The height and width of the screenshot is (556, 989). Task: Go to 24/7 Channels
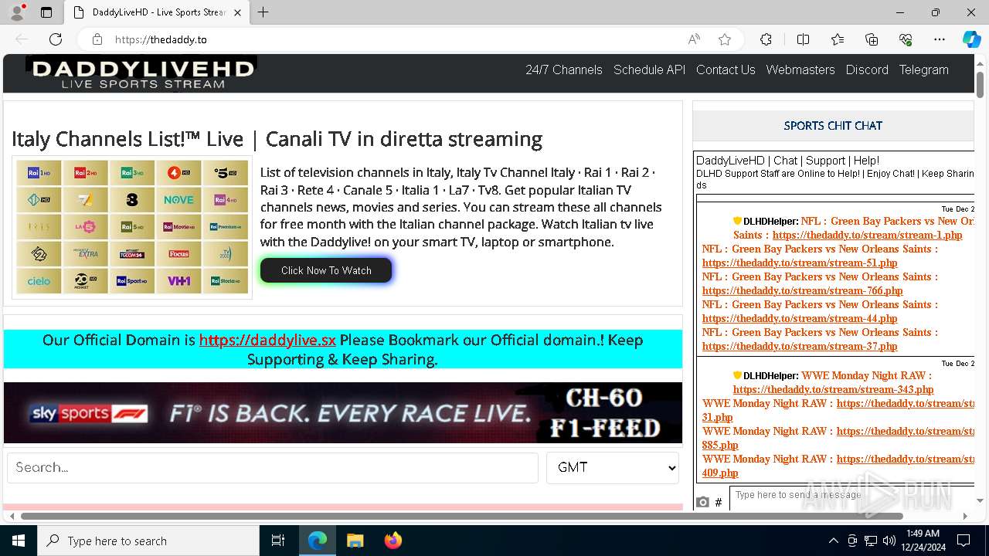coord(564,69)
